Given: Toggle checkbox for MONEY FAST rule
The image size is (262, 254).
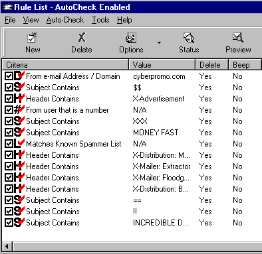Looking at the screenshot, I should pos(9,133).
